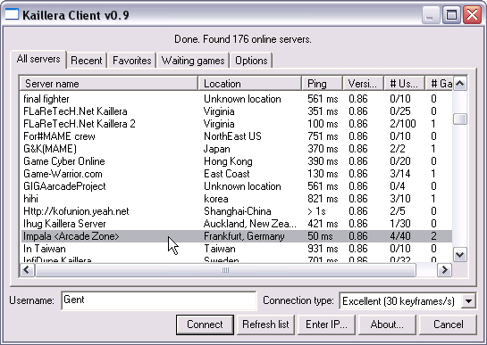
Task: Close the Kaillera Client window
Action: pyautogui.click(x=472, y=15)
